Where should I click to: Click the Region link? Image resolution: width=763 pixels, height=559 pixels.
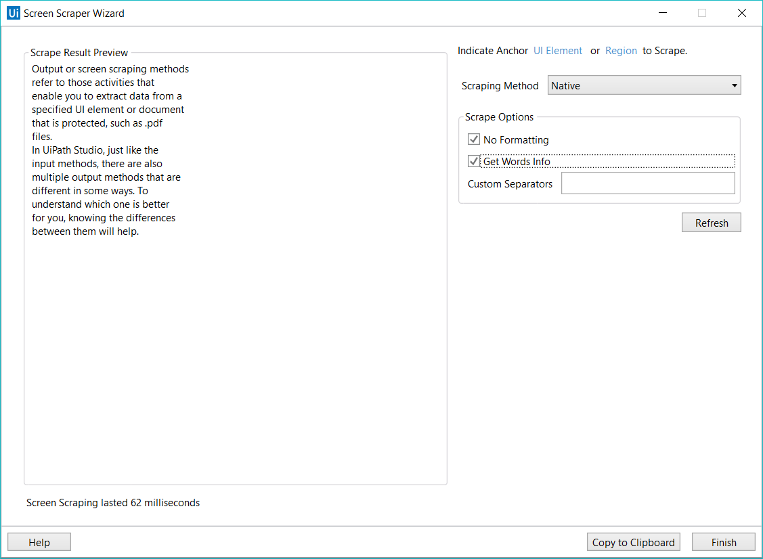coord(621,51)
